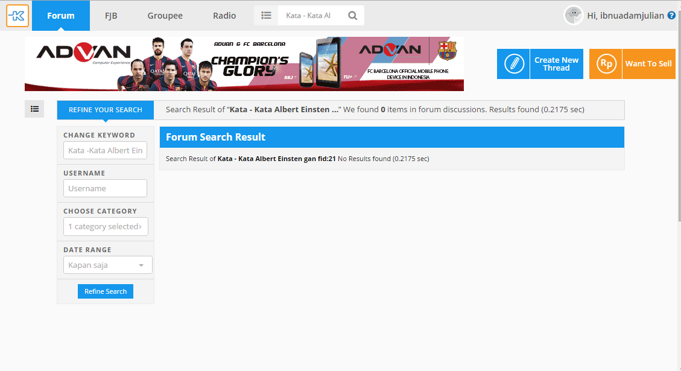
Task: Click the magnifier search icon
Action: (353, 16)
